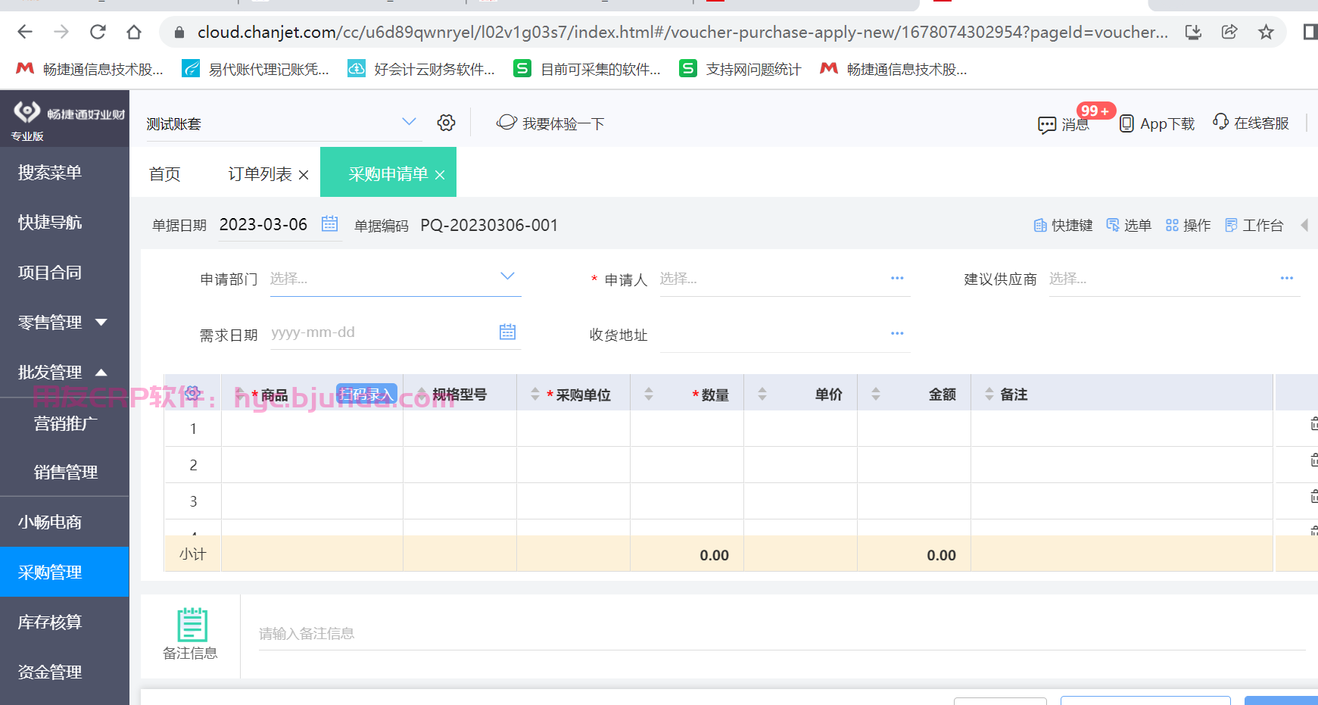
Task: Open the 需求日期 calendar picker
Action: point(507,332)
